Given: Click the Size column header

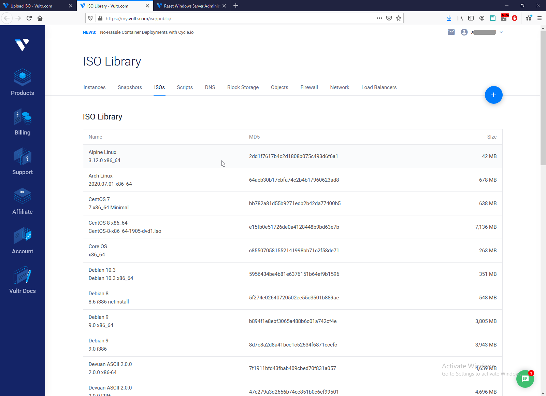Looking at the screenshot, I should point(492,137).
